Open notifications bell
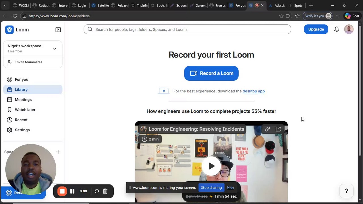363x204 pixels. (337, 29)
